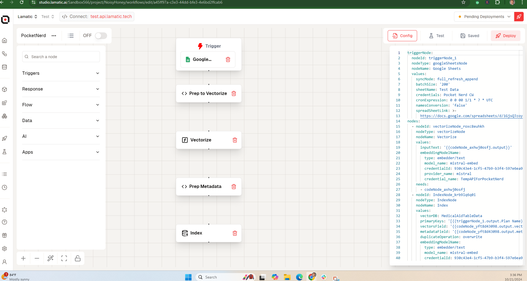Delete the Vectorize node with trash icon
This screenshot has width=527, height=281.
coord(235,140)
